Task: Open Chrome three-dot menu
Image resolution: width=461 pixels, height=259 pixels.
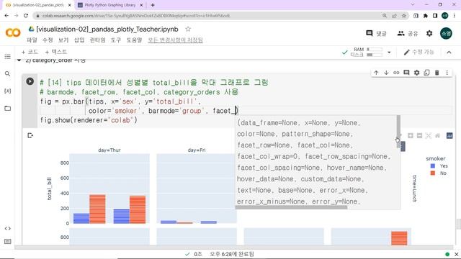Action: point(455,16)
